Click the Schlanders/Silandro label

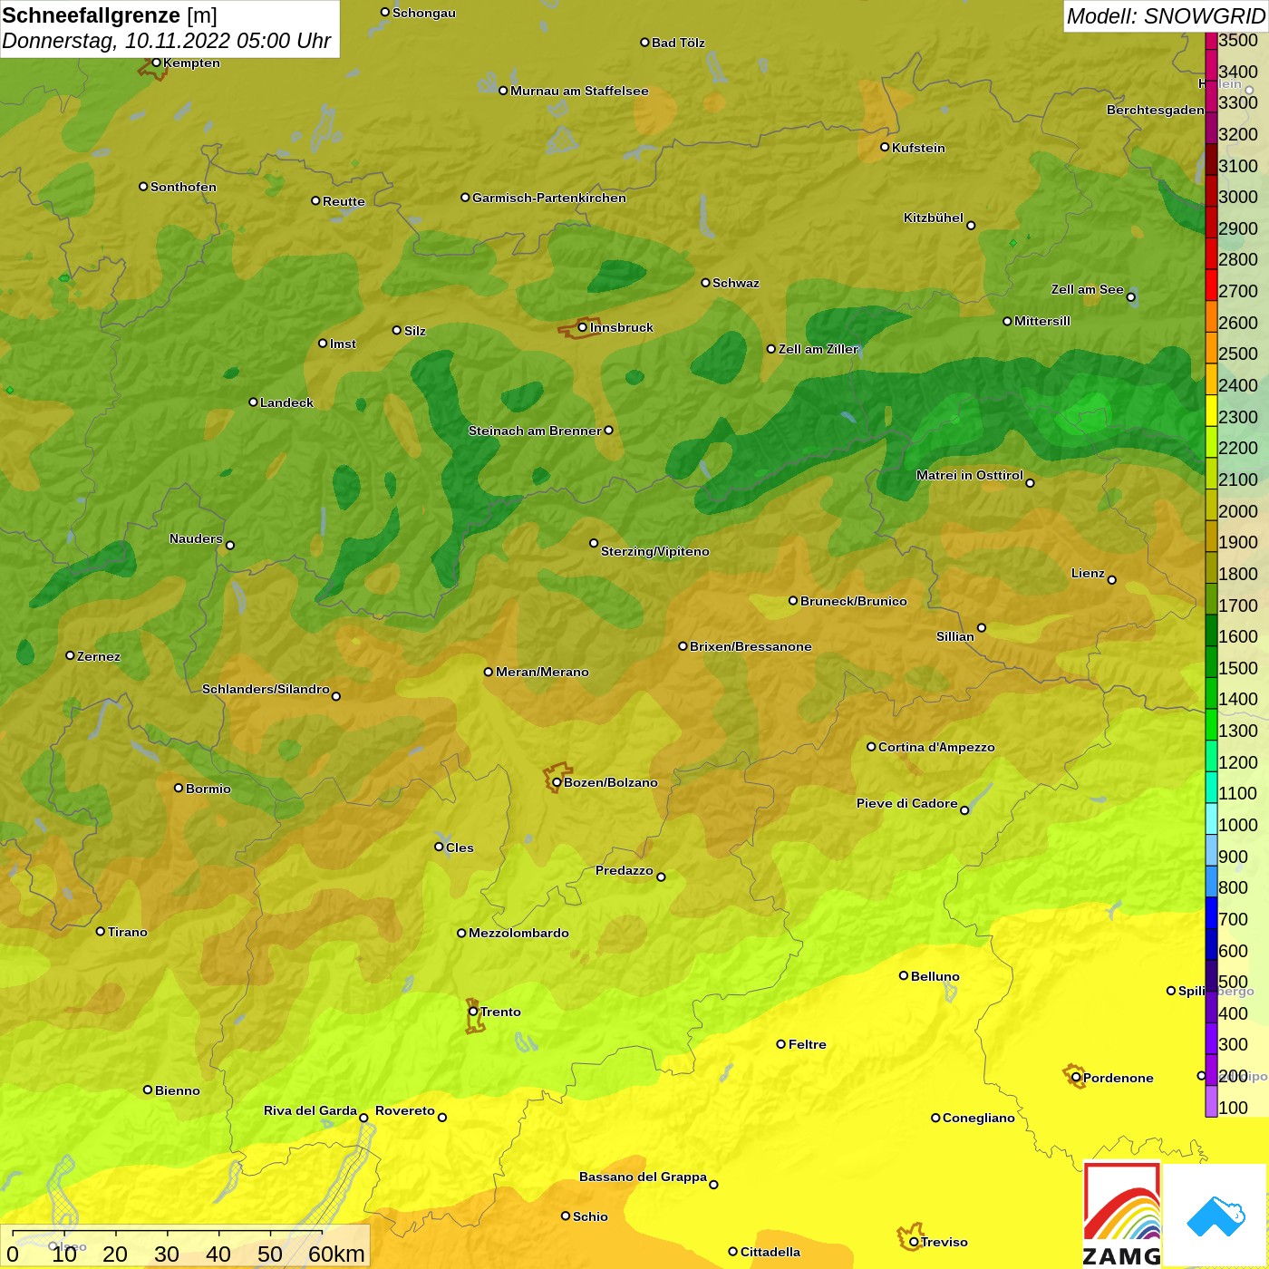coord(266,689)
